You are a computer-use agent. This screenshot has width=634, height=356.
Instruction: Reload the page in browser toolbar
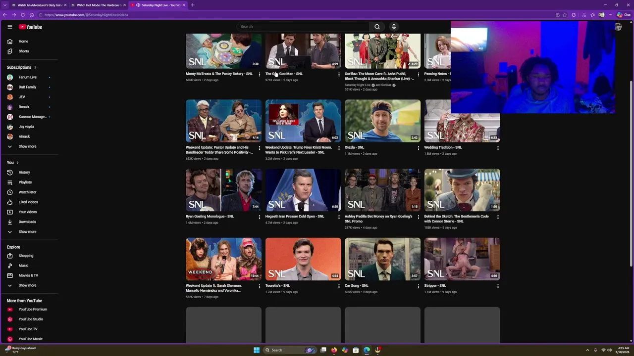click(x=22, y=15)
